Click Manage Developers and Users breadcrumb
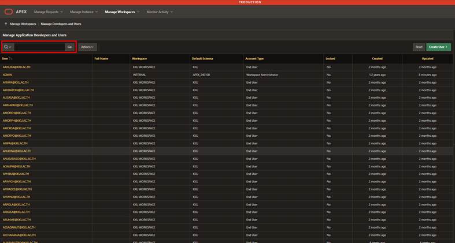The image size is (455, 243). click(x=61, y=24)
